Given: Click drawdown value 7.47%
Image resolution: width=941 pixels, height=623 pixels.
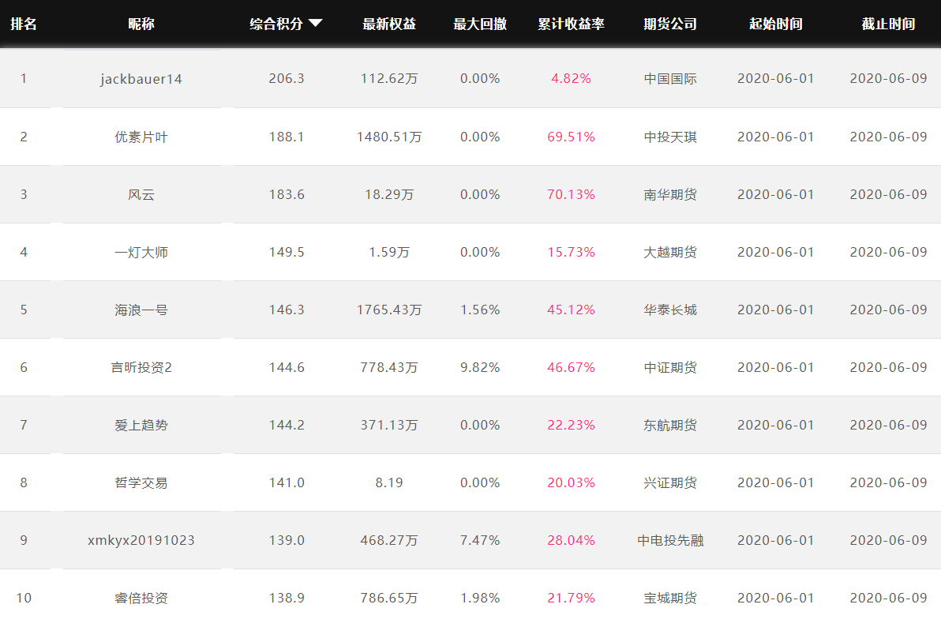Looking at the screenshot, I should coord(479,540).
